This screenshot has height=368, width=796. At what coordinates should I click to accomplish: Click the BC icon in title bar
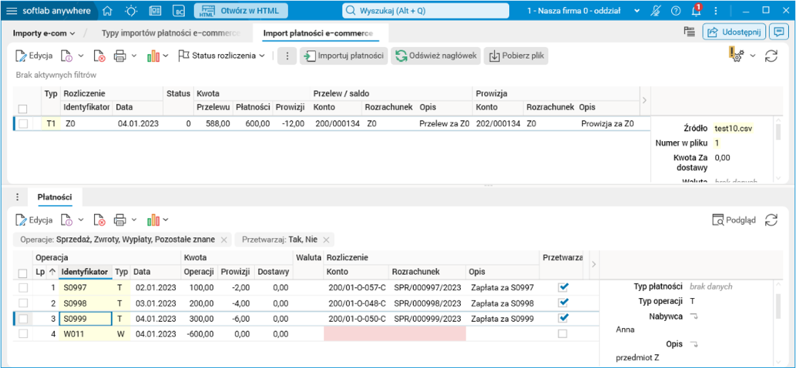click(x=178, y=10)
